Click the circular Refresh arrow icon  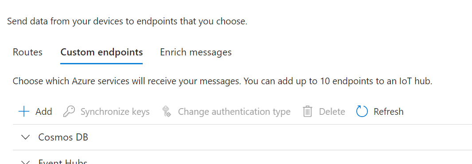click(362, 112)
